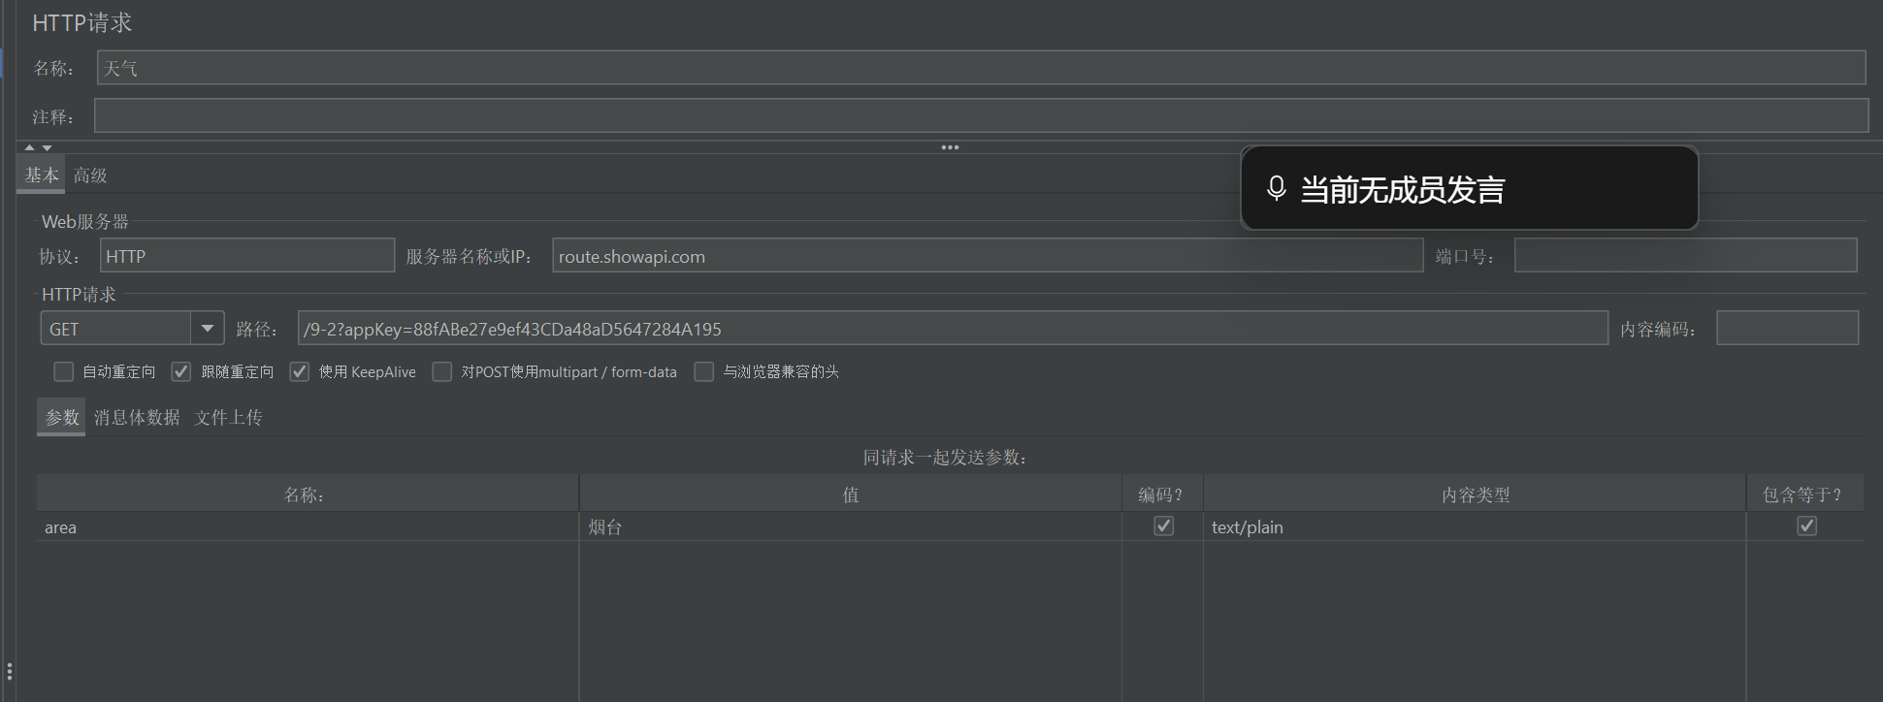This screenshot has height=702, width=1883.
Task: Switch to the 高级 tab
Action: point(90,175)
